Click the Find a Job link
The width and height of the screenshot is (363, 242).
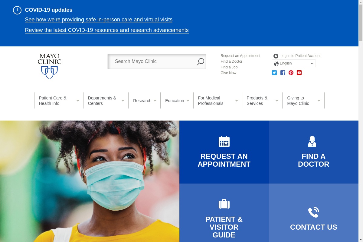(x=229, y=67)
